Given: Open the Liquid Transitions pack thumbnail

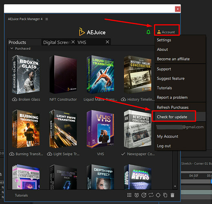Looking at the screenshot, I should (x=100, y=74).
